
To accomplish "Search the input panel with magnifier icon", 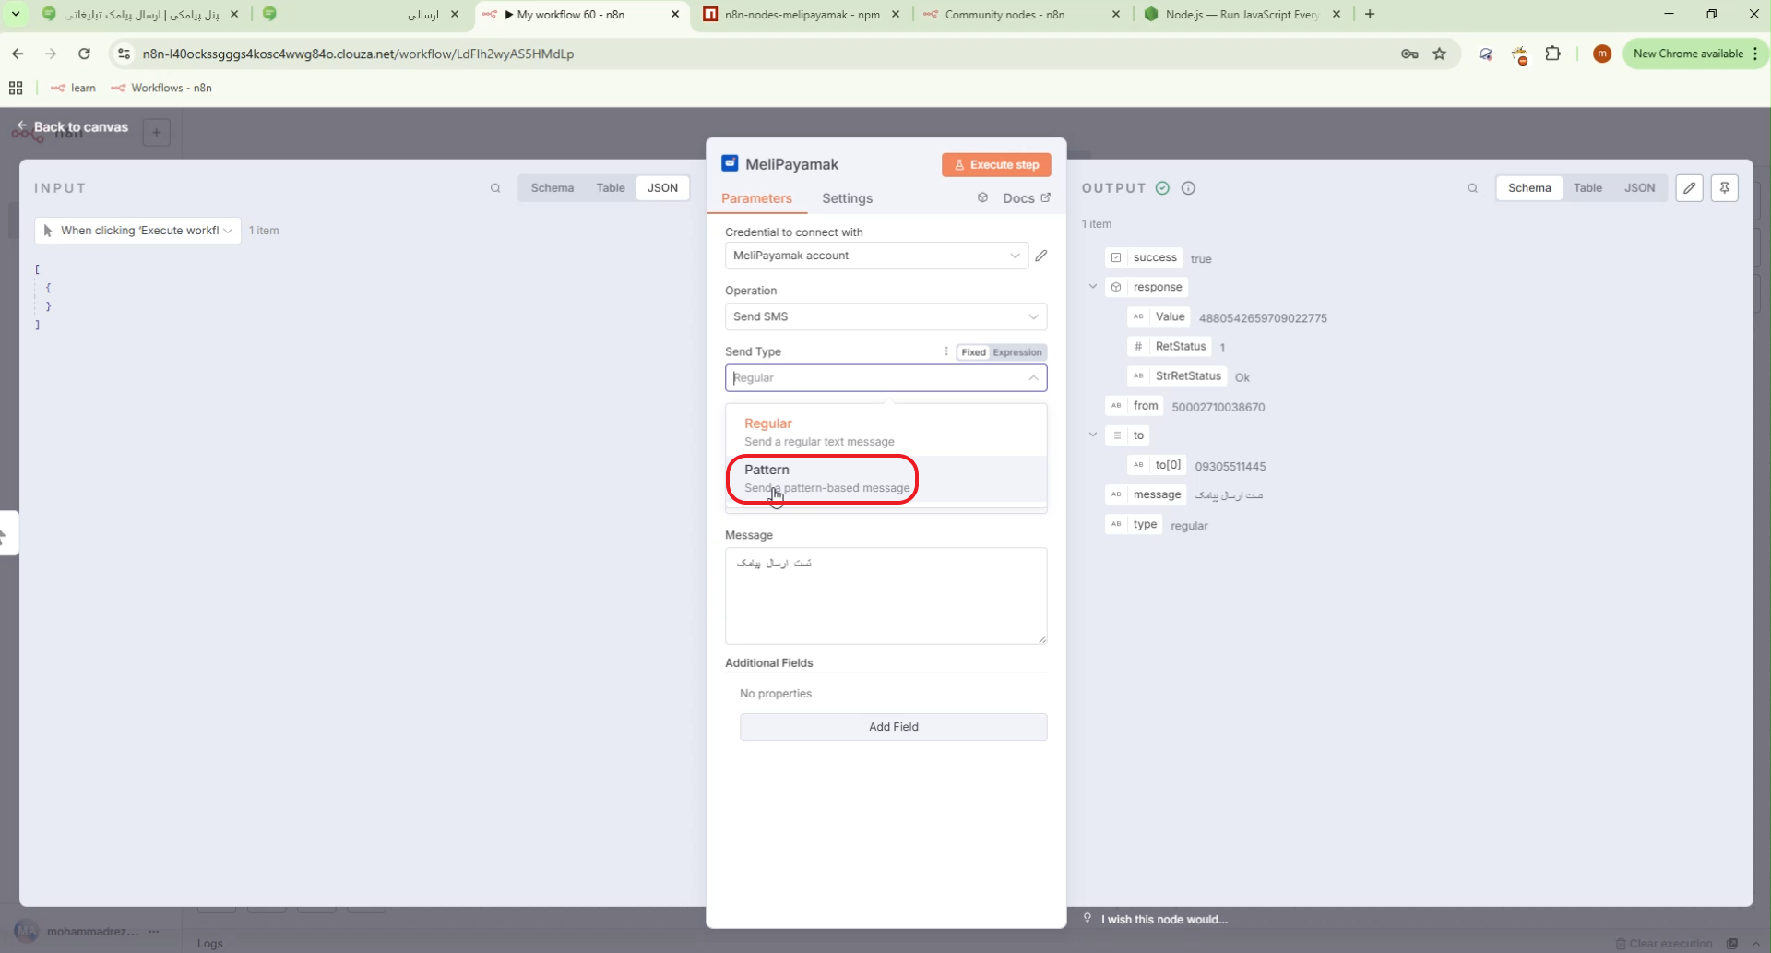I will 495,188.
